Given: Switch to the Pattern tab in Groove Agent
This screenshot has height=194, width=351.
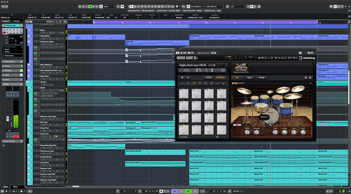Looking at the screenshot, I should click(x=209, y=78).
